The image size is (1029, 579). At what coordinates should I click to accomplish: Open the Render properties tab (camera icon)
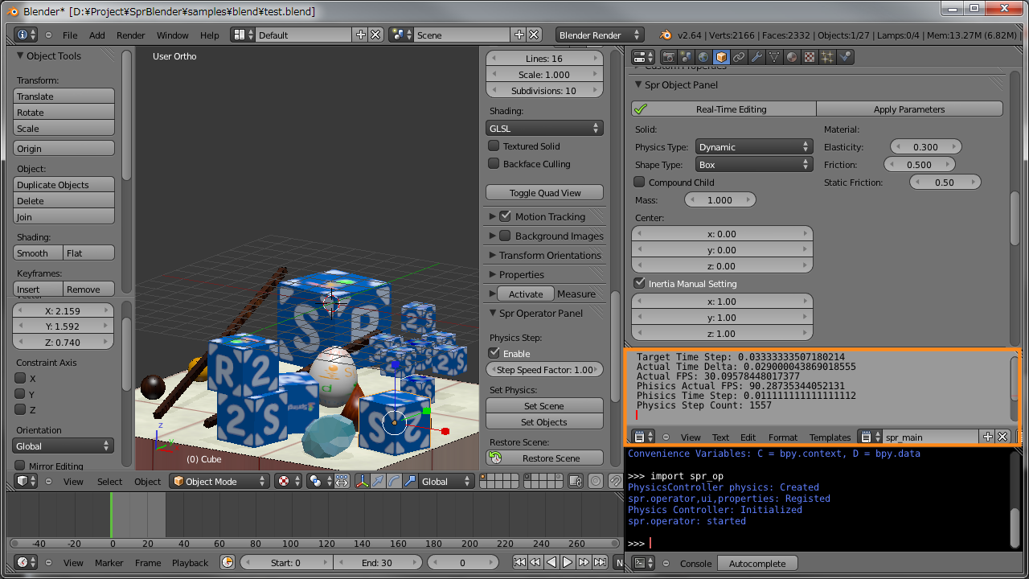point(669,57)
